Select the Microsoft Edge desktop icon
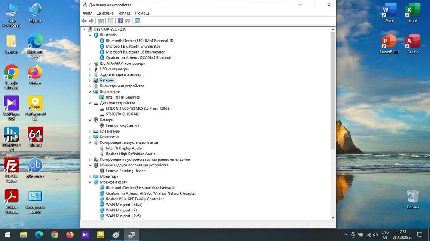This screenshot has height=241, width=430. 35,46
